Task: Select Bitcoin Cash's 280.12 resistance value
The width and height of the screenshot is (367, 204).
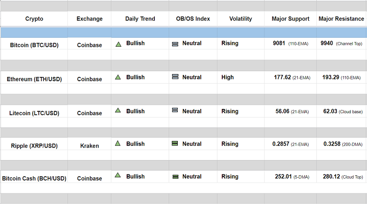Action: click(331, 177)
